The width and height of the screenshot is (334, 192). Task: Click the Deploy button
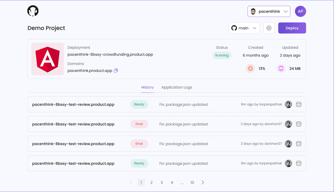[x=292, y=28]
